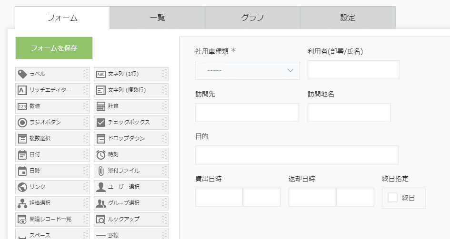
Task: Switch to the 一覧 tab
Action: coord(157,18)
